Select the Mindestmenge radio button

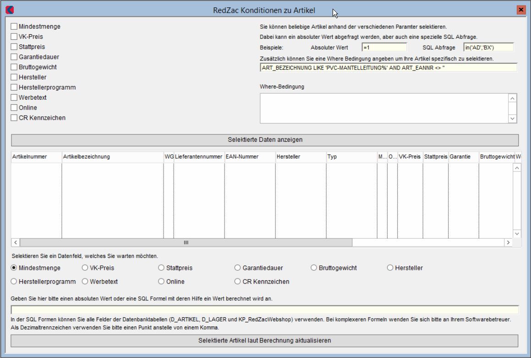pyautogui.click(x=14, y=268)
